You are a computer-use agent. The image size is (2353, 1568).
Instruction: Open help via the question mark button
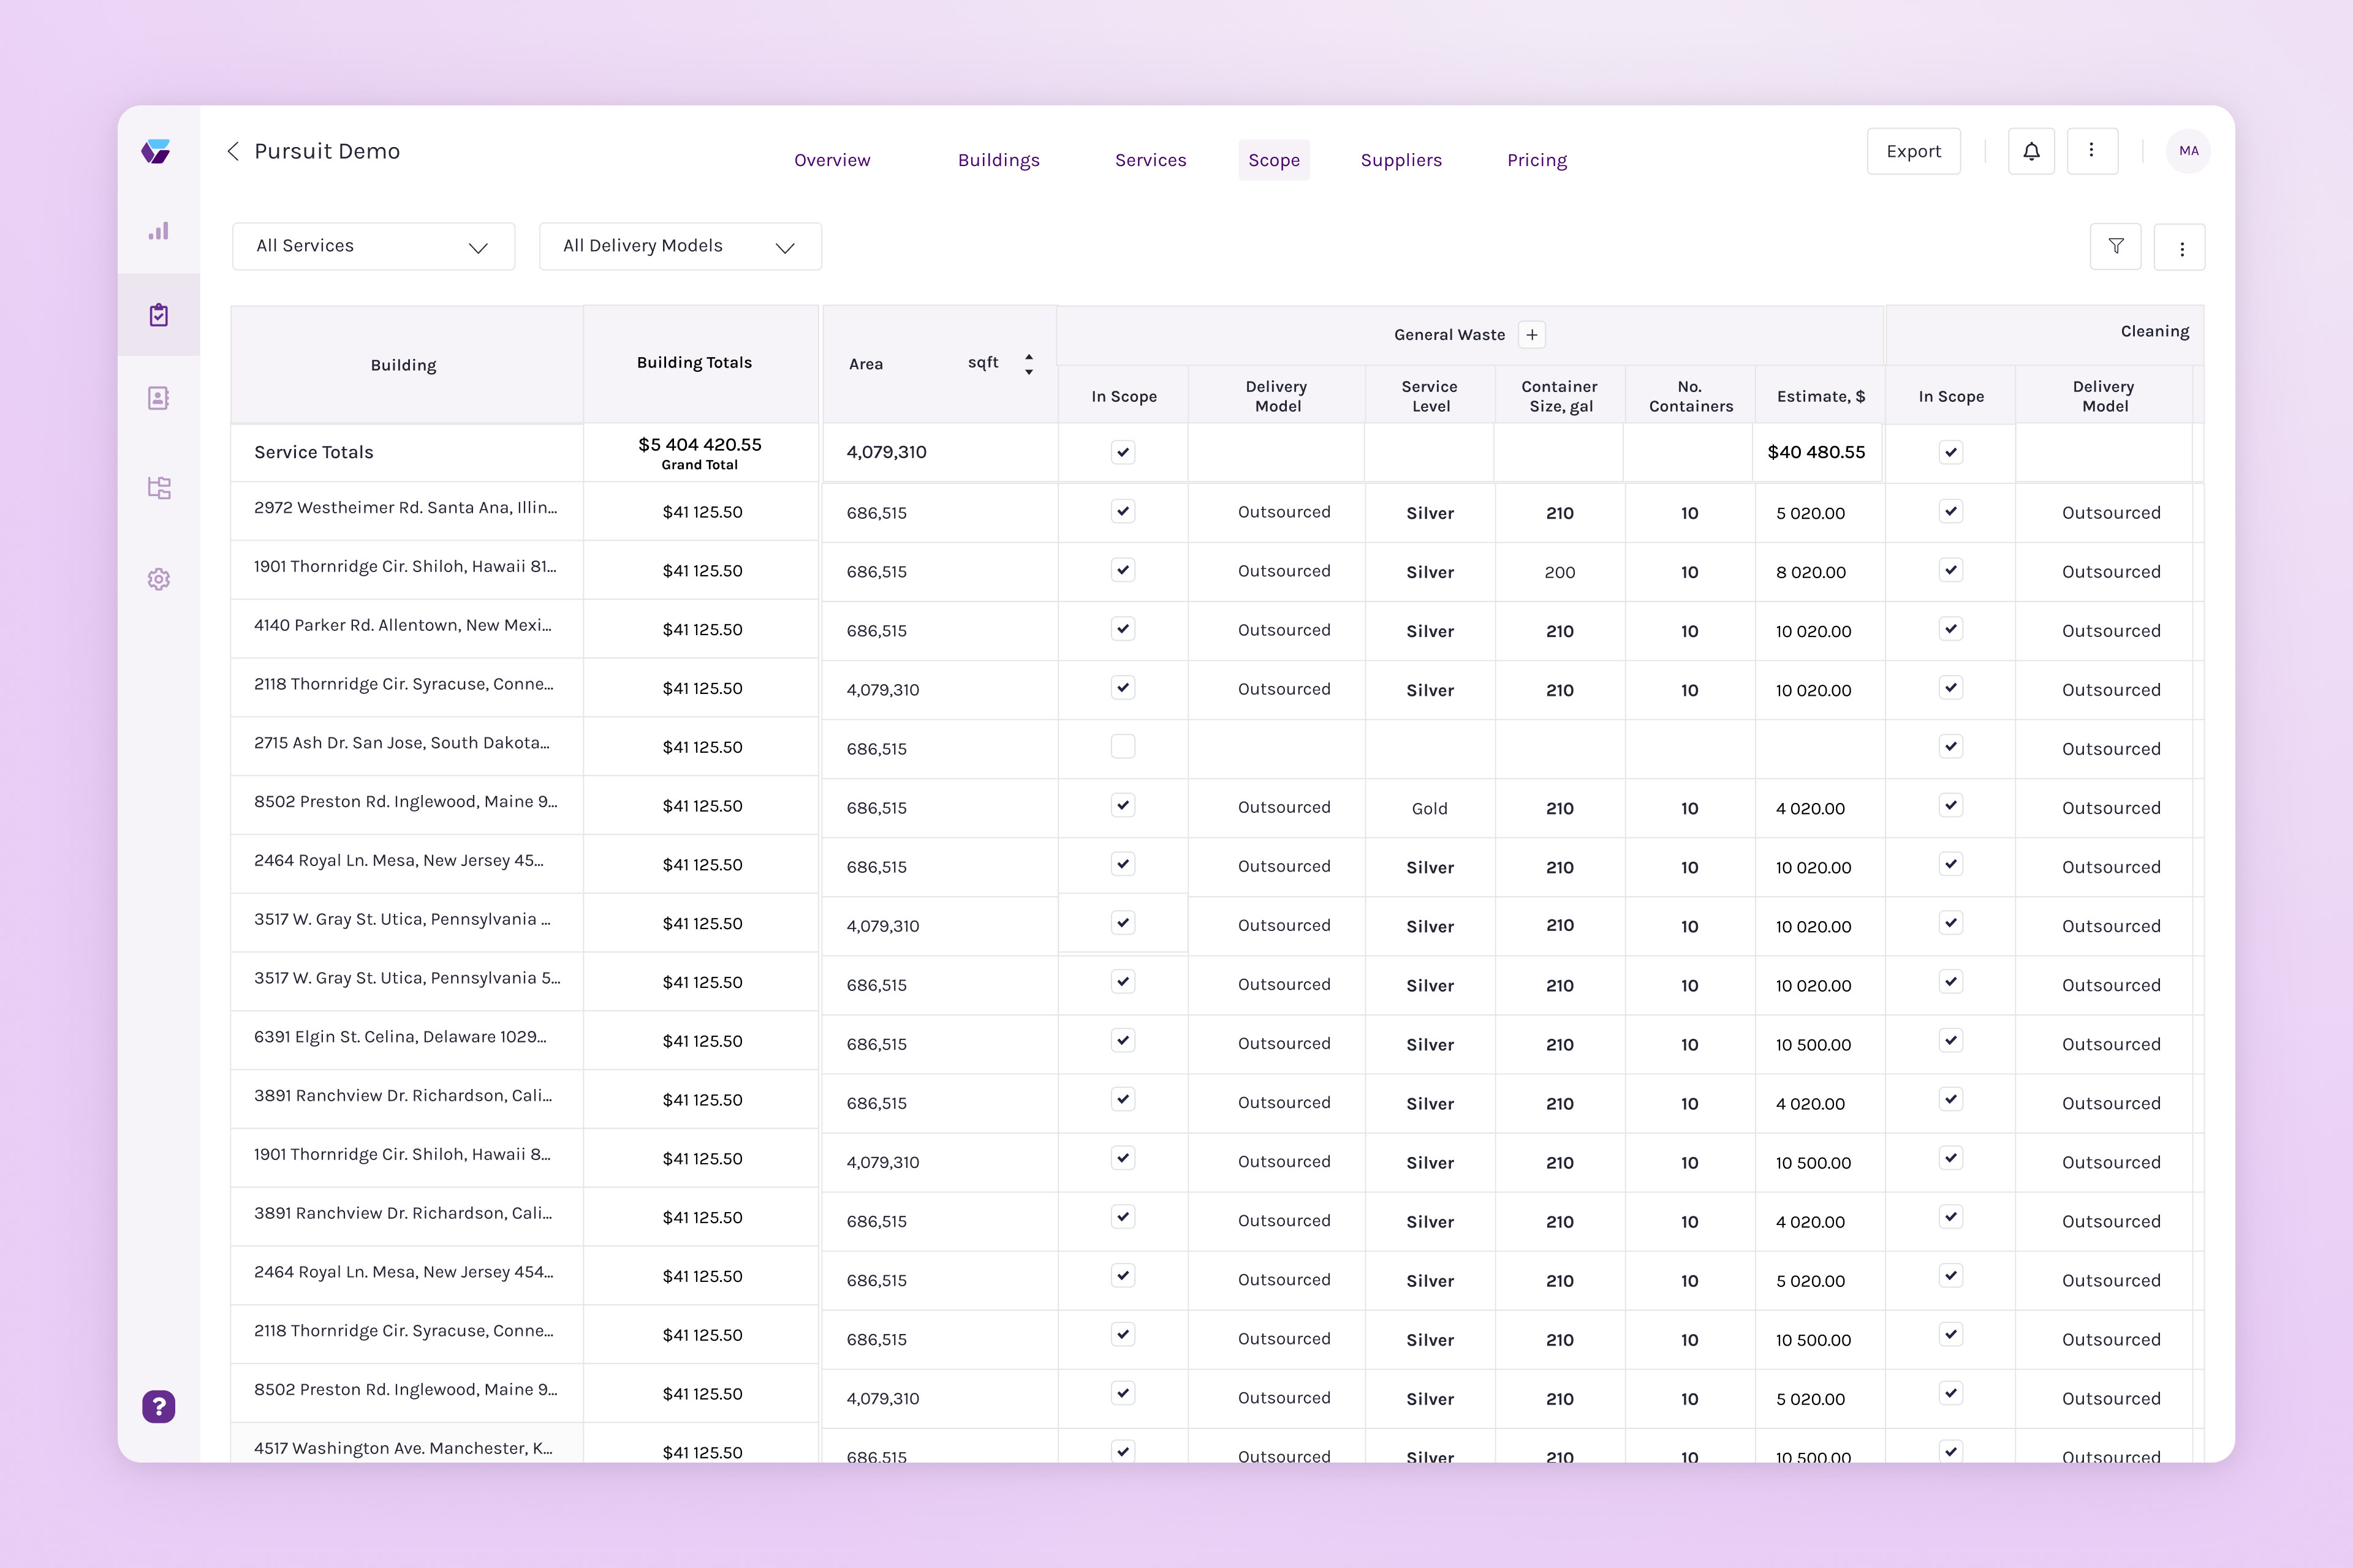[158, 1406]
